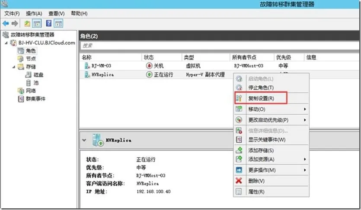Sort by the 状态 column header
The height and width of the screenshot is (210, 361).
pos(162,57)
